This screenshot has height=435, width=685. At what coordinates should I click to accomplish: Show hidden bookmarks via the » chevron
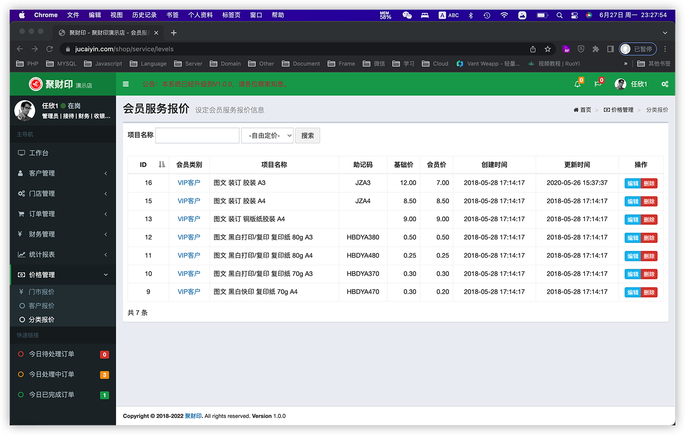coord(625,64)
